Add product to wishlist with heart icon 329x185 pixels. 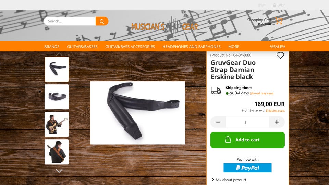280,56
